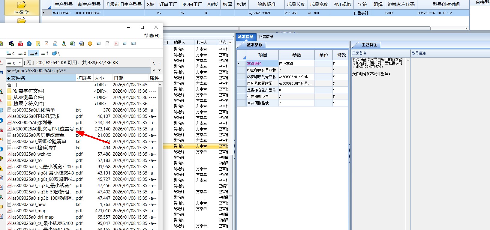The height and width of the screenshot is (230, 490).
Task: Select drive e button
Action: 34,53
